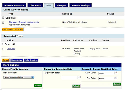Open calendar picker for Expiration date

(79, 77)
